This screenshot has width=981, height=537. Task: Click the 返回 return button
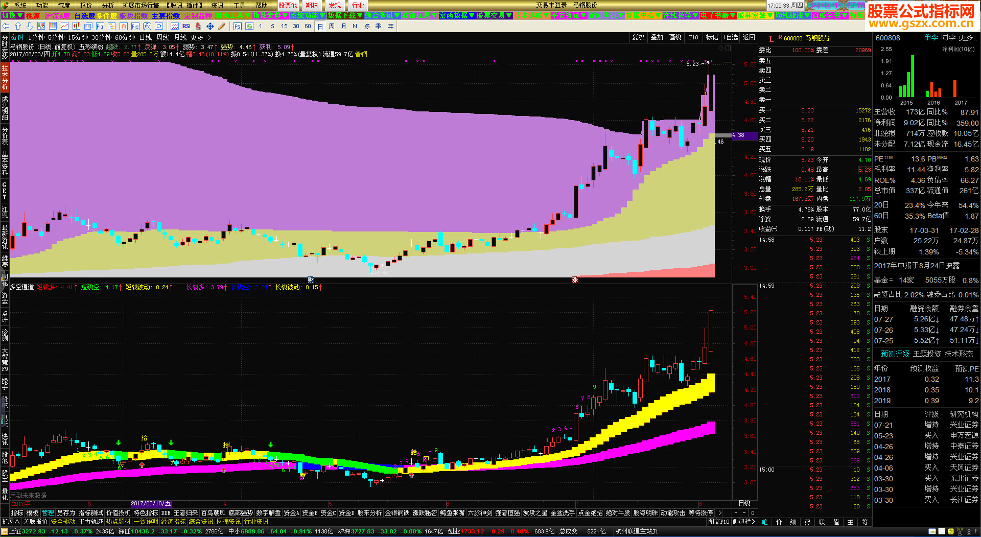(x=749, y=37)
